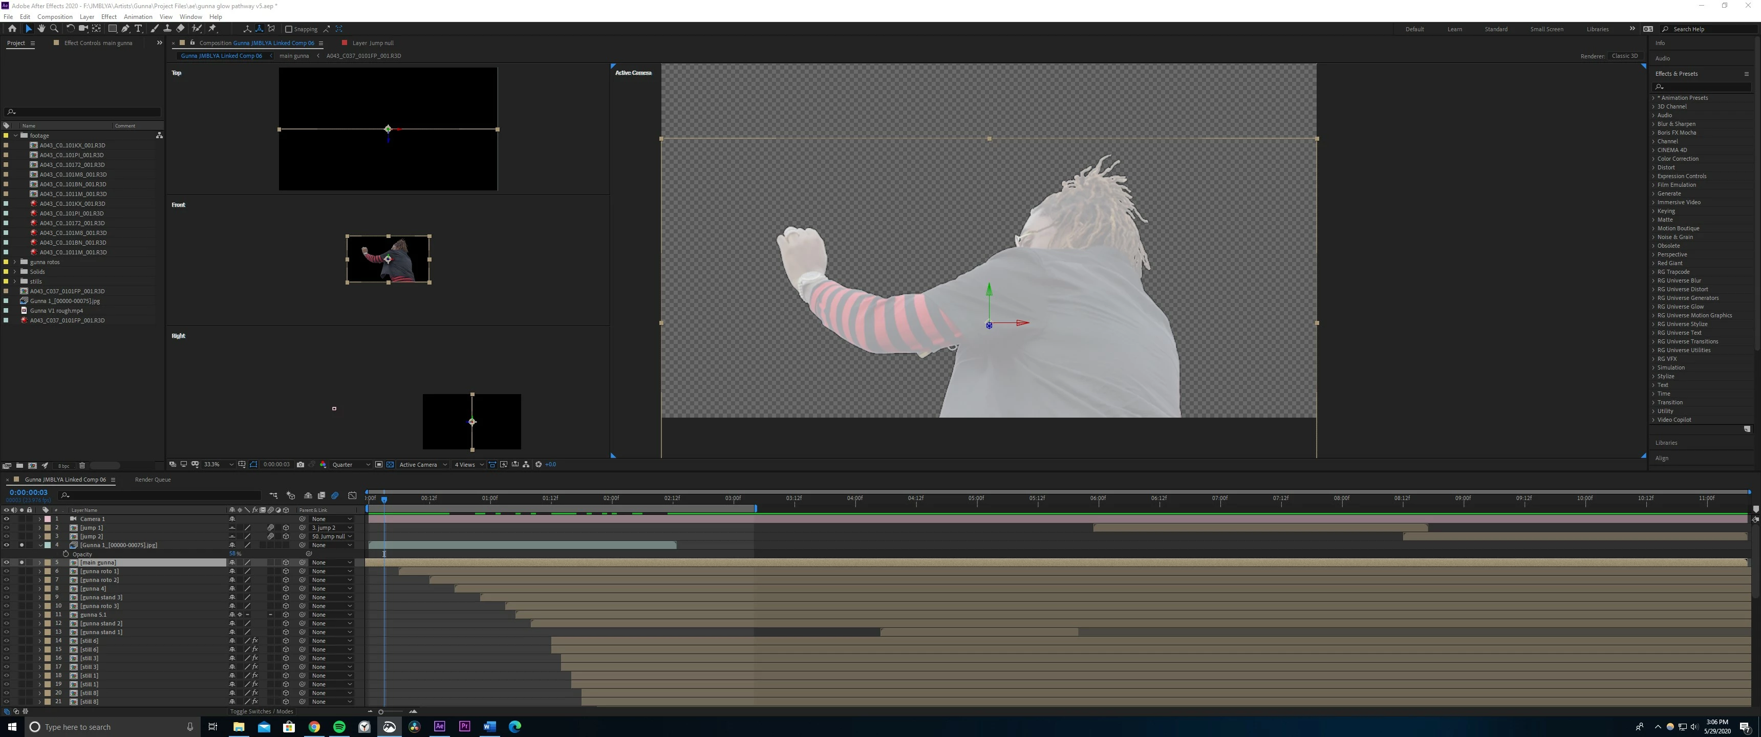Select the Pen tool in toolbar
The width and height of the screenshot is (1761, 737).
click(x=125, y=29)
